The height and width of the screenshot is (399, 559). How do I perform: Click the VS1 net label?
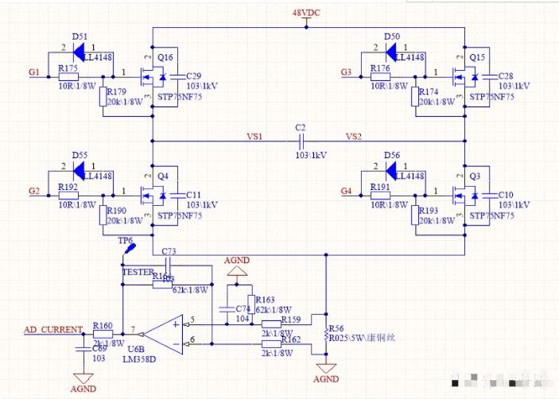(254, 137)
